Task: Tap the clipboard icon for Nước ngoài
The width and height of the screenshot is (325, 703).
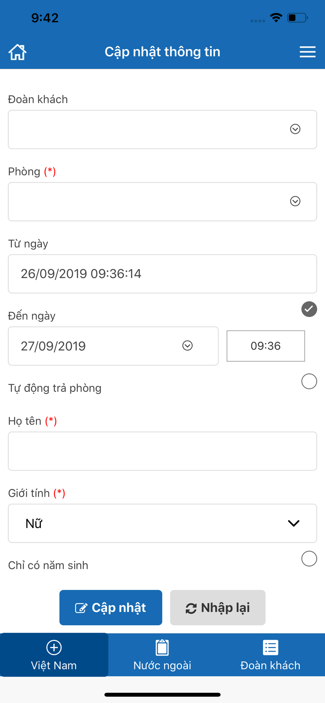Action: (x=162, y=647)
